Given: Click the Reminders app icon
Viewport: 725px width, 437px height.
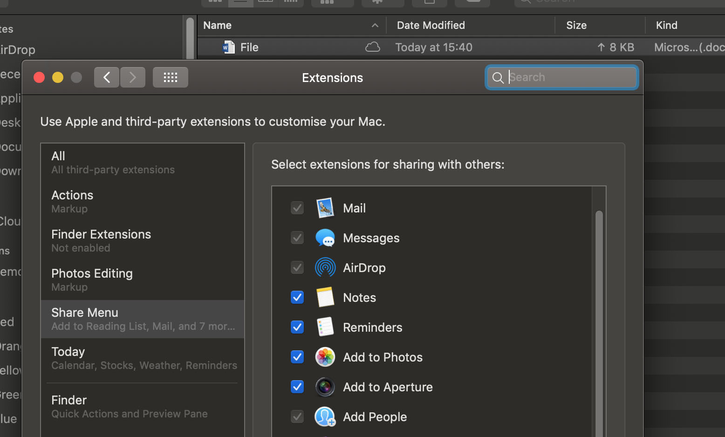Looking at the screenshot, I should (325, 327).
